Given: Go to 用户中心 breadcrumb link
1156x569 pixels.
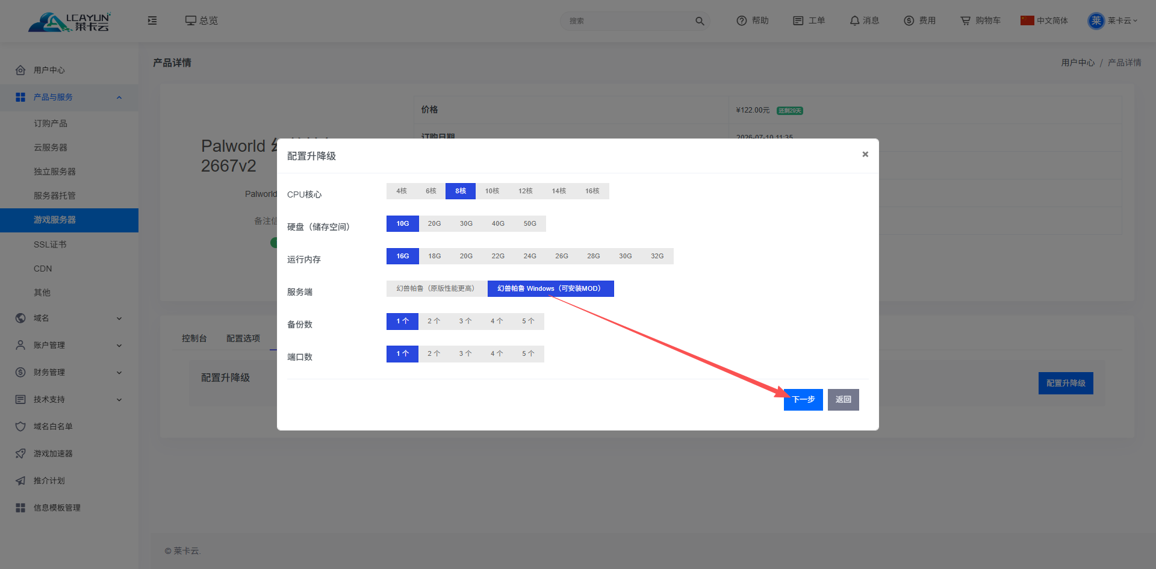Looking at the screenshot, I should click(1078, 63).
